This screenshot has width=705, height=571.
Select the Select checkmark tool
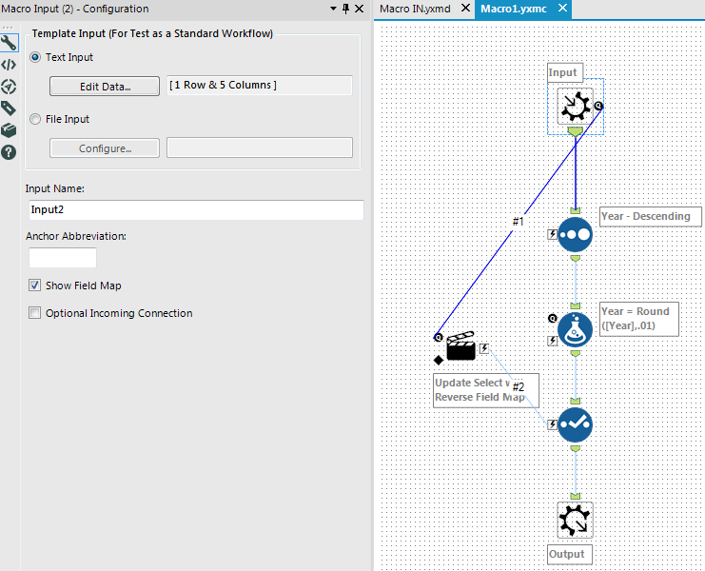point(575,424)
